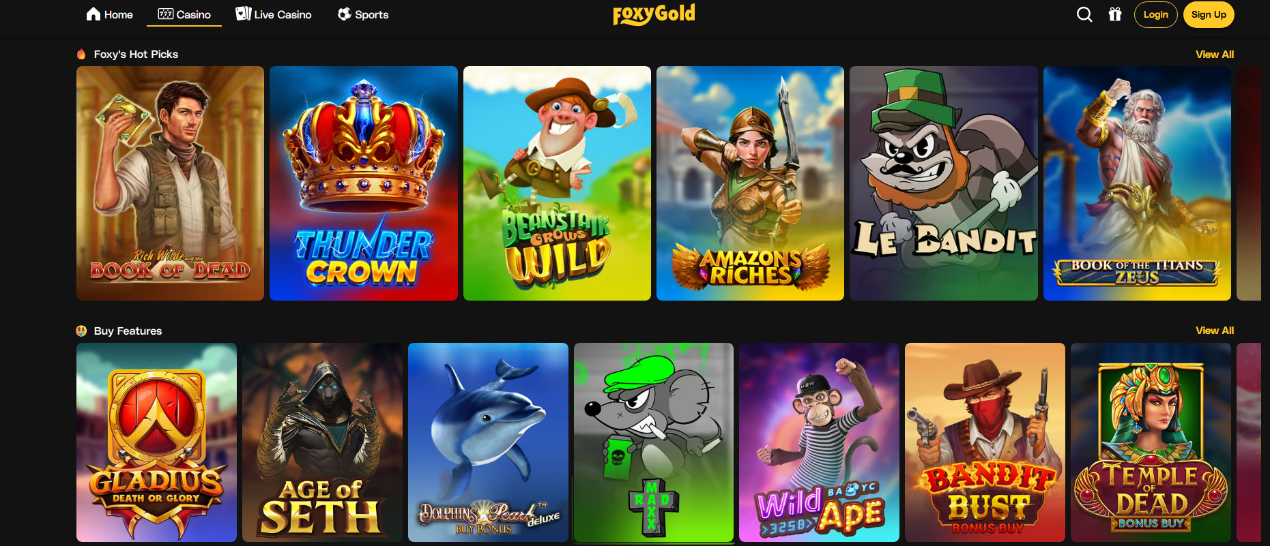This screenshot has height=546, width=1270.
Task: Launch the Thunder Crown slot
Action: tap(364, 183)
